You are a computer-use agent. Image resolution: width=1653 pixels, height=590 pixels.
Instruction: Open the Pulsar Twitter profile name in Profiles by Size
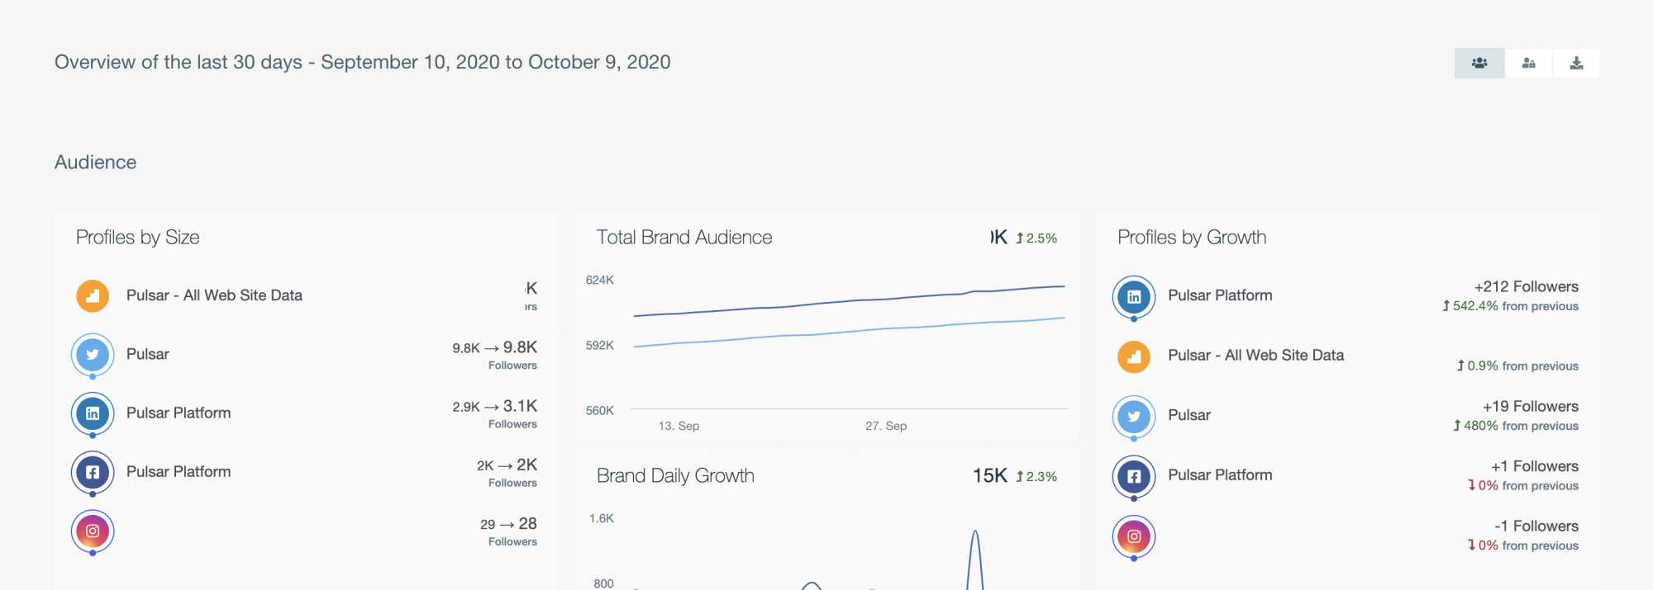coord(148,354)
